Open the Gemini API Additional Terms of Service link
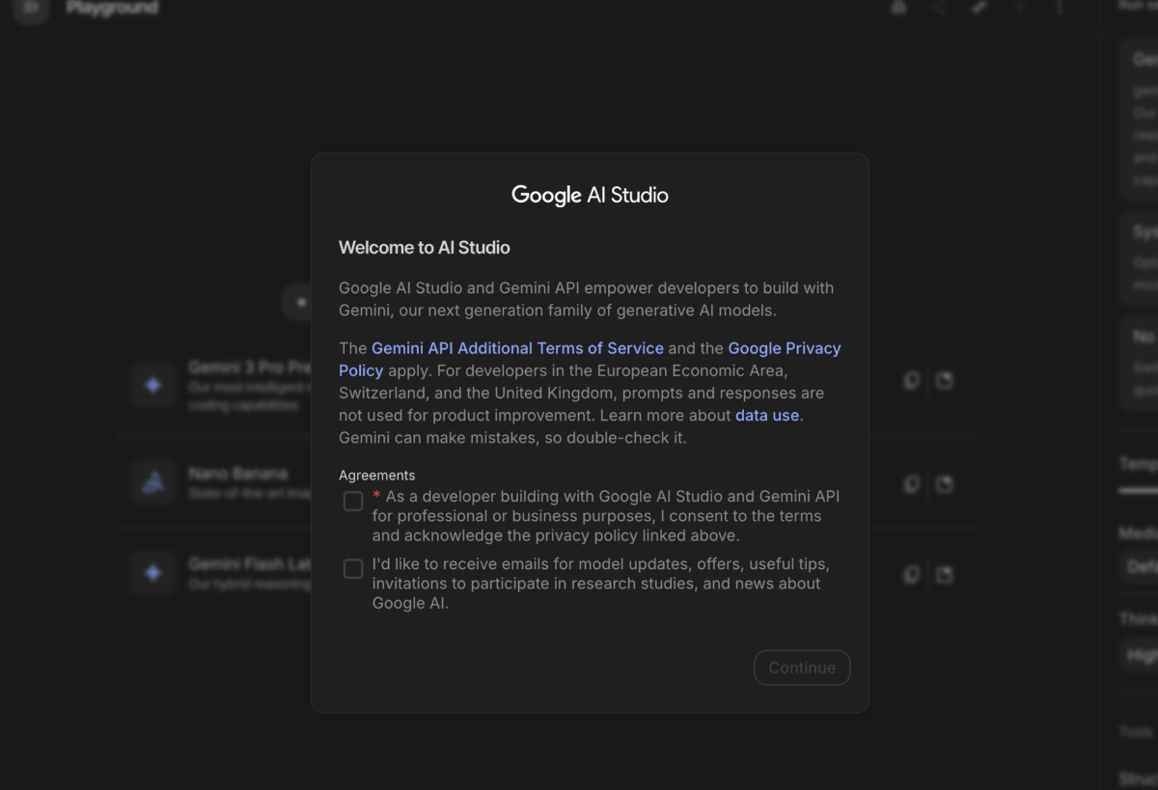Image resolution: width=1158 pixels, height=790 pixels. [517, 348]
